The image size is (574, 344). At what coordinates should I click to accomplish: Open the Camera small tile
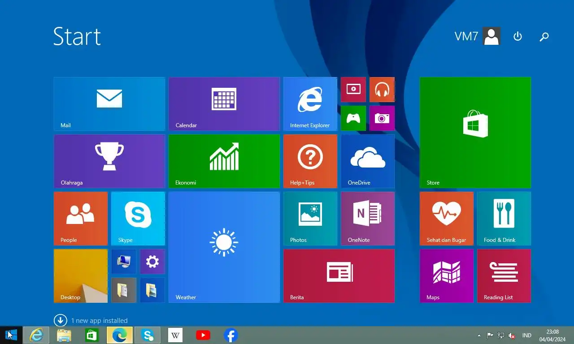(x=382, y=118)
